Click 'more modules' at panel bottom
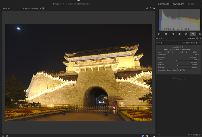The image size is (202, 137). 194,135
